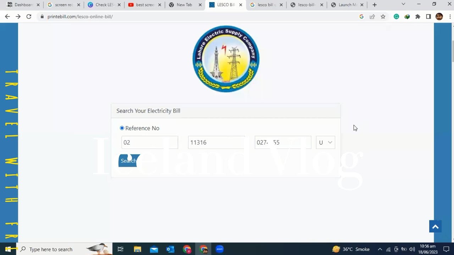Image resolution: width=454 pixels, height=255 pixels.
Task: Open the Windows Start menu
Action: click(x=8, y=249)
